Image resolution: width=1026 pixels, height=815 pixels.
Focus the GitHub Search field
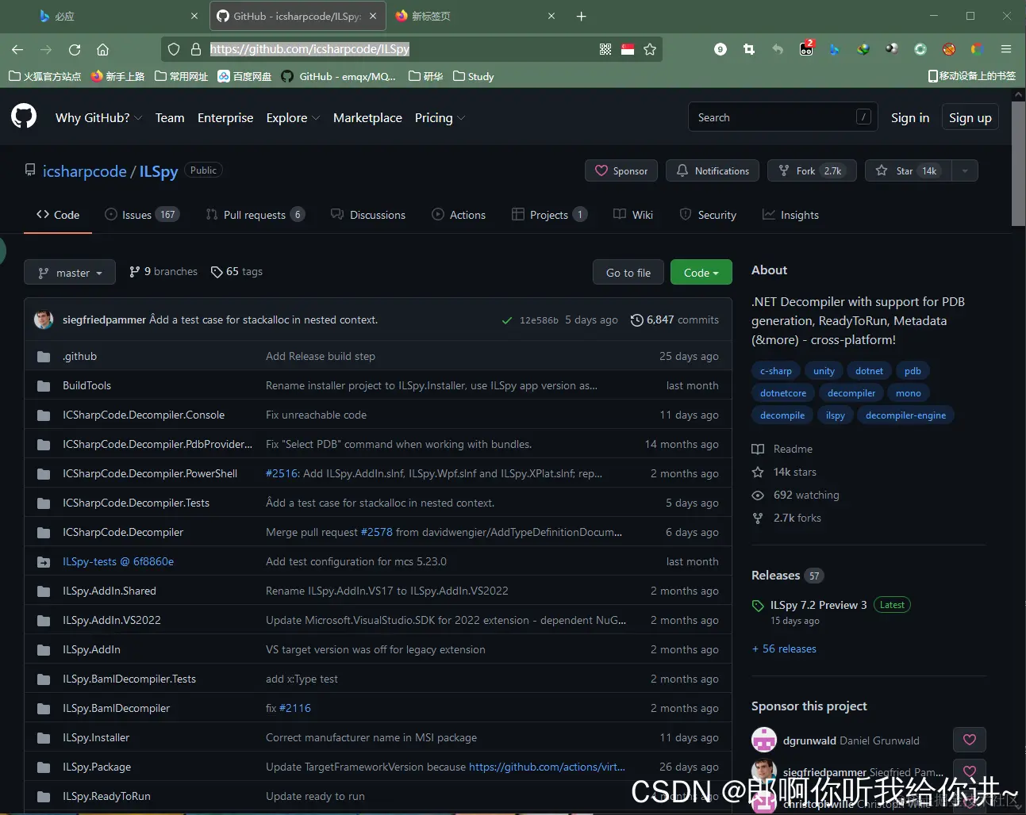click(782, 117)
